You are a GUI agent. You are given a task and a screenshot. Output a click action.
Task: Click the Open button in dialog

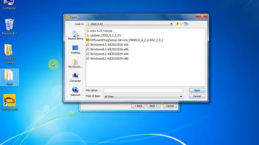pyautogui.click(x=197, y=90)
